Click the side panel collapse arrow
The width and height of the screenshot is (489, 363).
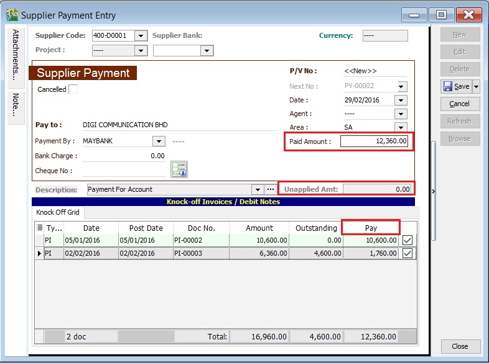[x=434, y=192]
